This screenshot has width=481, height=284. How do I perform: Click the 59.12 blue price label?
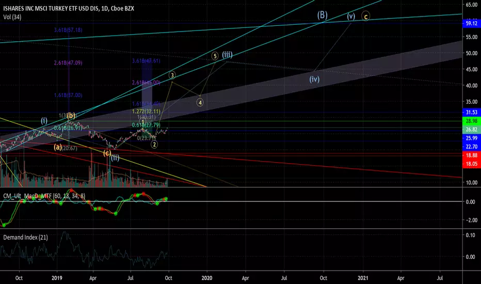point(472,23)
